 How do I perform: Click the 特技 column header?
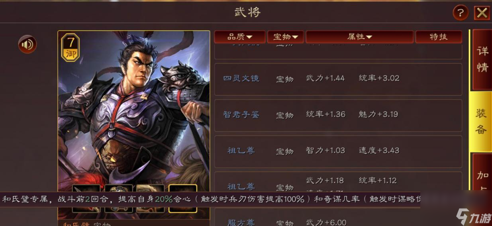tap(439, 37)
